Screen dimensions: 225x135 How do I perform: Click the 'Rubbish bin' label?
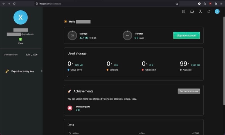click(x=150, y=70)
